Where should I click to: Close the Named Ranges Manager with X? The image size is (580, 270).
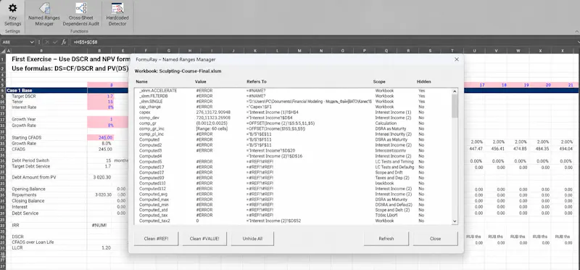tap(457, 60)
